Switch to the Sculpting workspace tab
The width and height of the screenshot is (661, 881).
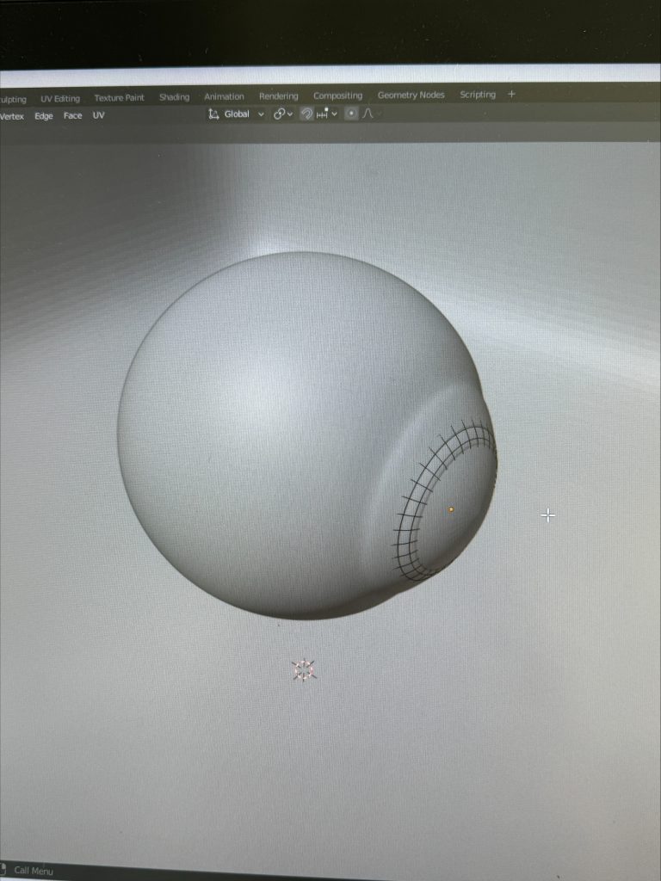pos(12,100)
